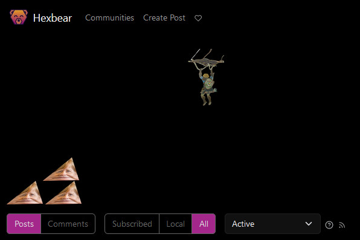This screenshot has height=240, width=360.
Task: Filter listing to Local
Action: 175,224
